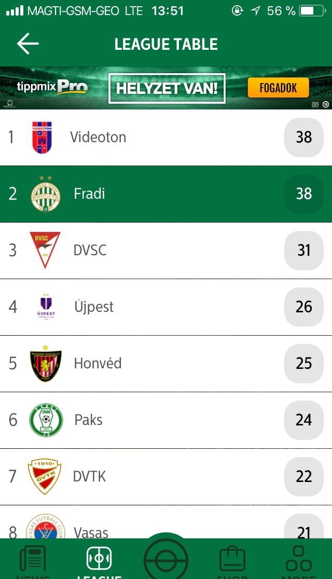Tap the Újpest club logo

tap(47, 307)
